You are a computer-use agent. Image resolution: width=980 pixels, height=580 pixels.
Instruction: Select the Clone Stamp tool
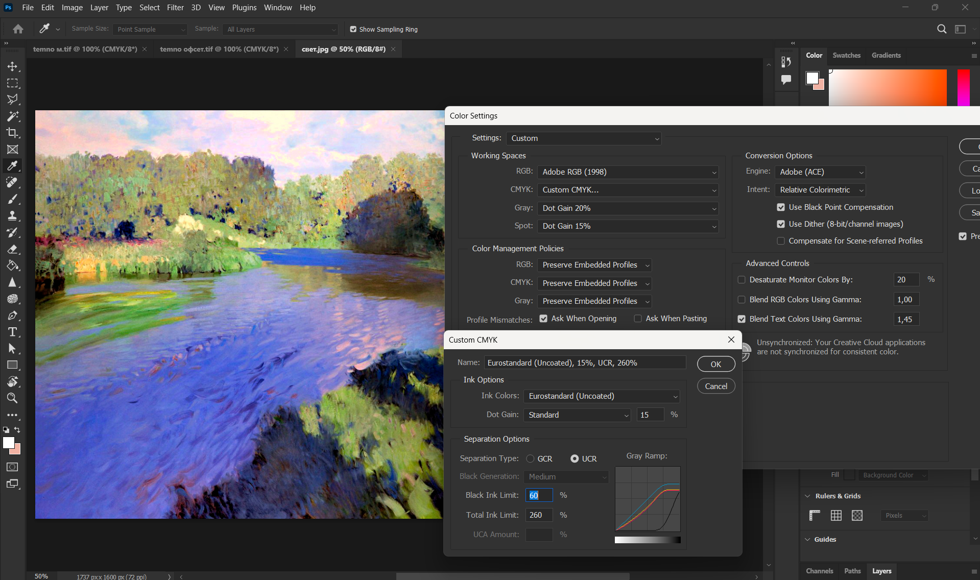(x=13, y=216)
